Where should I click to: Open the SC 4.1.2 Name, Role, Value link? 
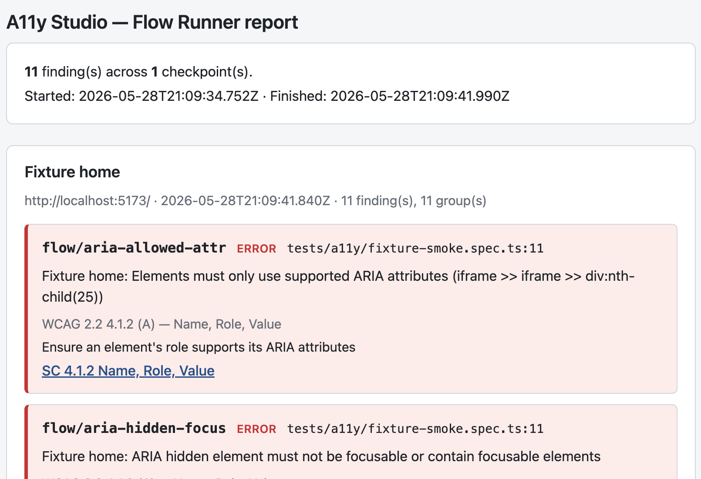128,371
